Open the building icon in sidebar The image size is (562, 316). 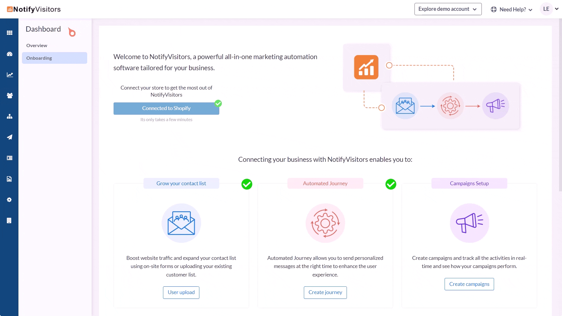click(x=9, y=220)
